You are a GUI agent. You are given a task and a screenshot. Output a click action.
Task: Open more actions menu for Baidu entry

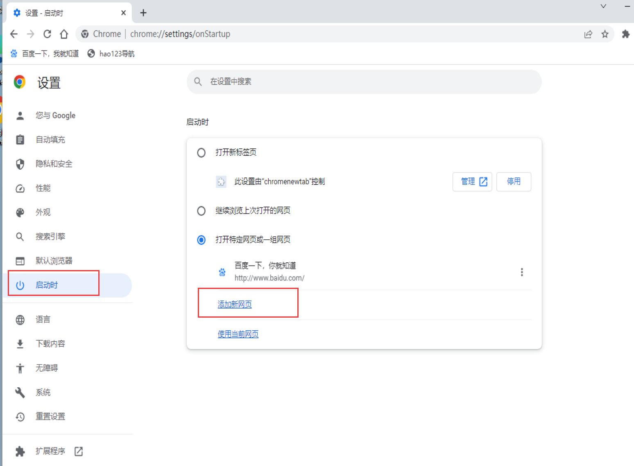pyautogui.click(x=521, y=272)
